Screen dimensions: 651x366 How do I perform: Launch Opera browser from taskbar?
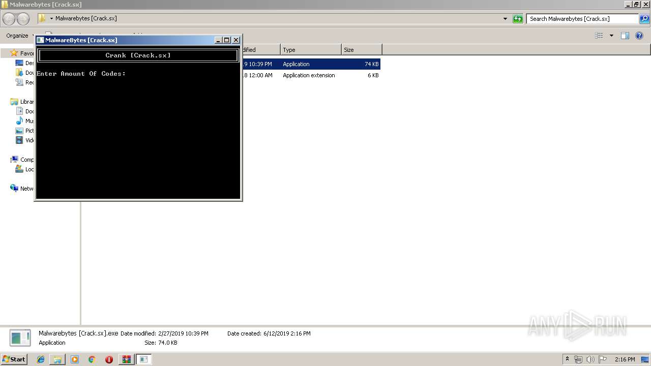tap(109, 359)
